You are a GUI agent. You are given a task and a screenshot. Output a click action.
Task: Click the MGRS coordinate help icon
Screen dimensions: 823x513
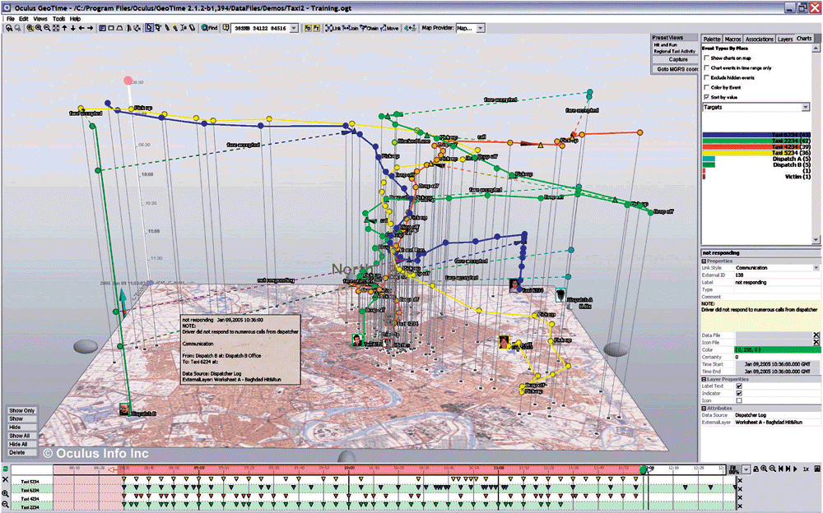click(x=226, y=28)
